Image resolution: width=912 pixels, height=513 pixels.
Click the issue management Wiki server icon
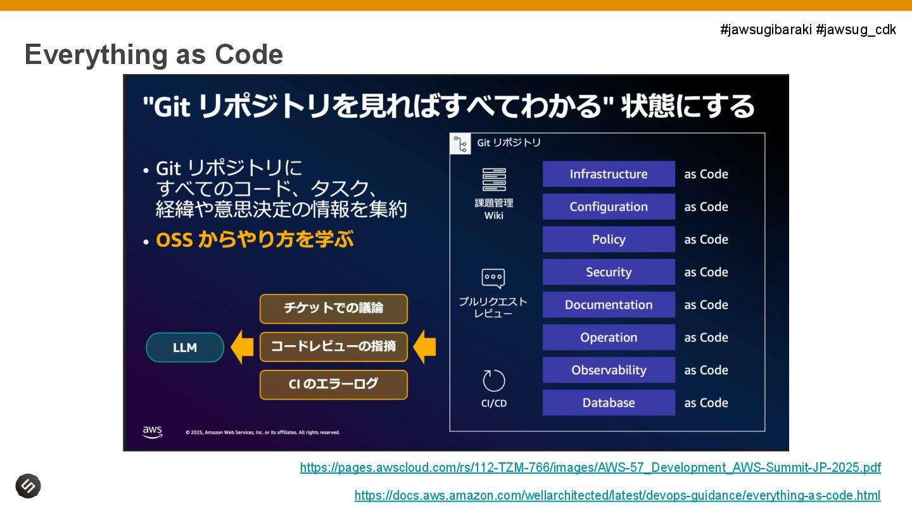[x=494, y=180]
